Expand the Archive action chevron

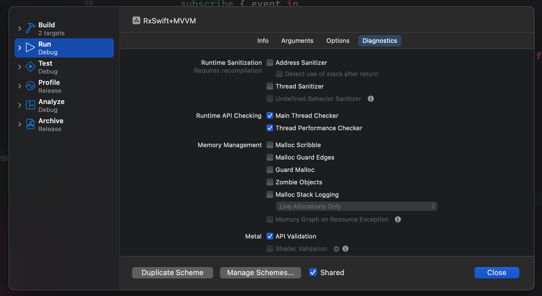point(19,124)
